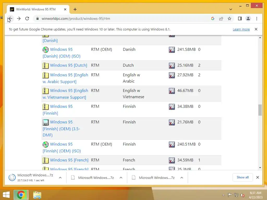The width and height of the screenshot is (267, 200).
Task: Click the x86 icon in the 34.38MB row
Action: point(172,107)
